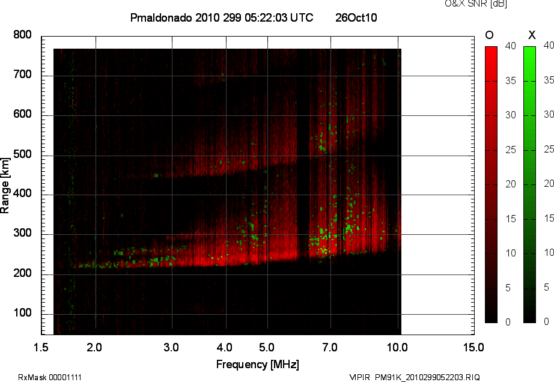Select the 15.0 MHz frequency tick label
554x382 pixels.
(473, 347)
